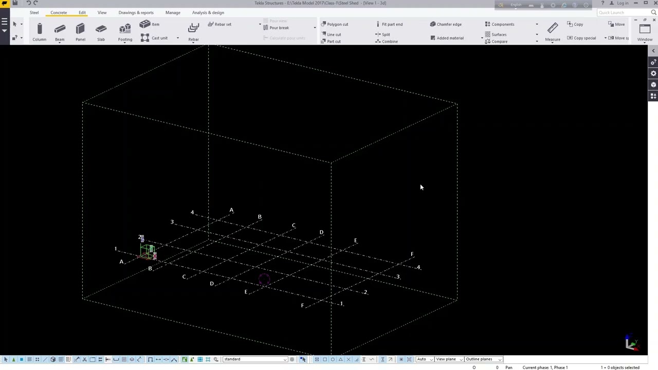Open the Window tool
The width and height of the screenshot is (658, 370).
point(645,32)
